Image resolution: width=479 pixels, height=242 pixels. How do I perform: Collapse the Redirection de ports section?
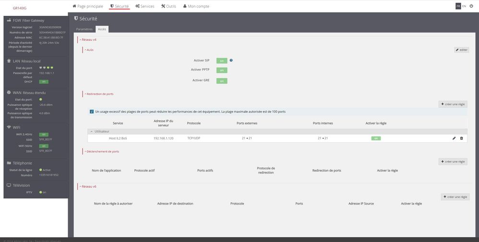99,94
